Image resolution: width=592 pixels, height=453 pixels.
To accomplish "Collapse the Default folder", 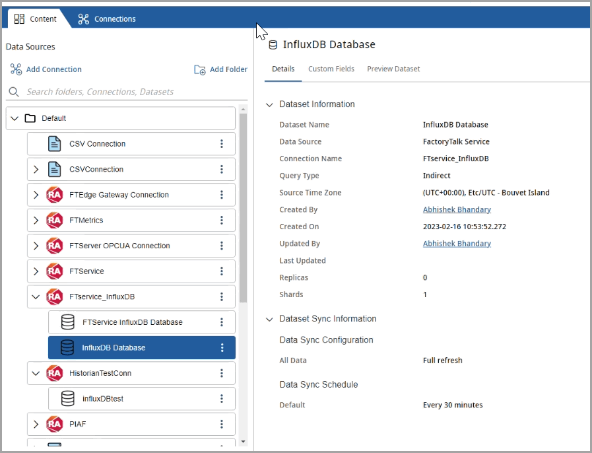I will coord(15,119).
